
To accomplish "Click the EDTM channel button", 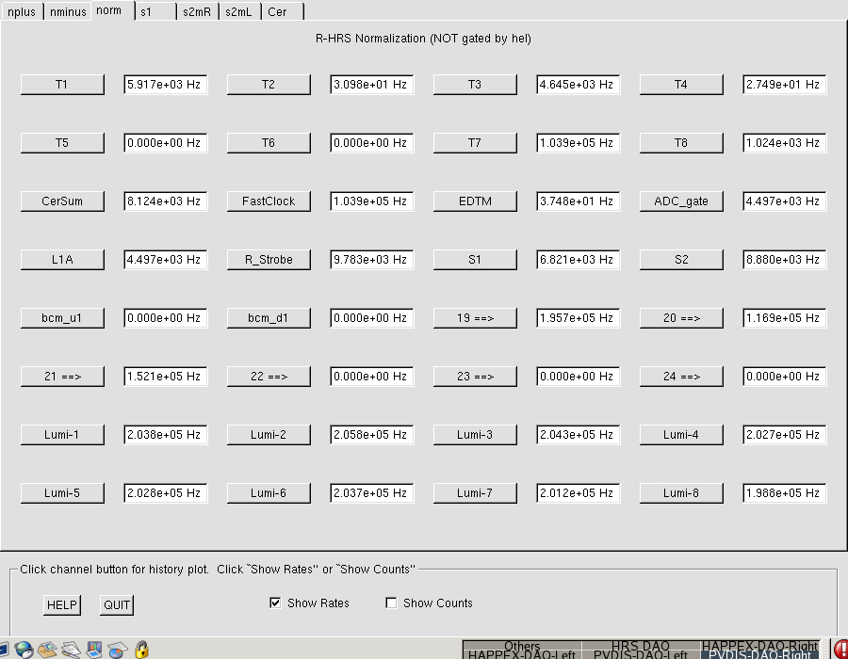I will [x=475, y=201].
